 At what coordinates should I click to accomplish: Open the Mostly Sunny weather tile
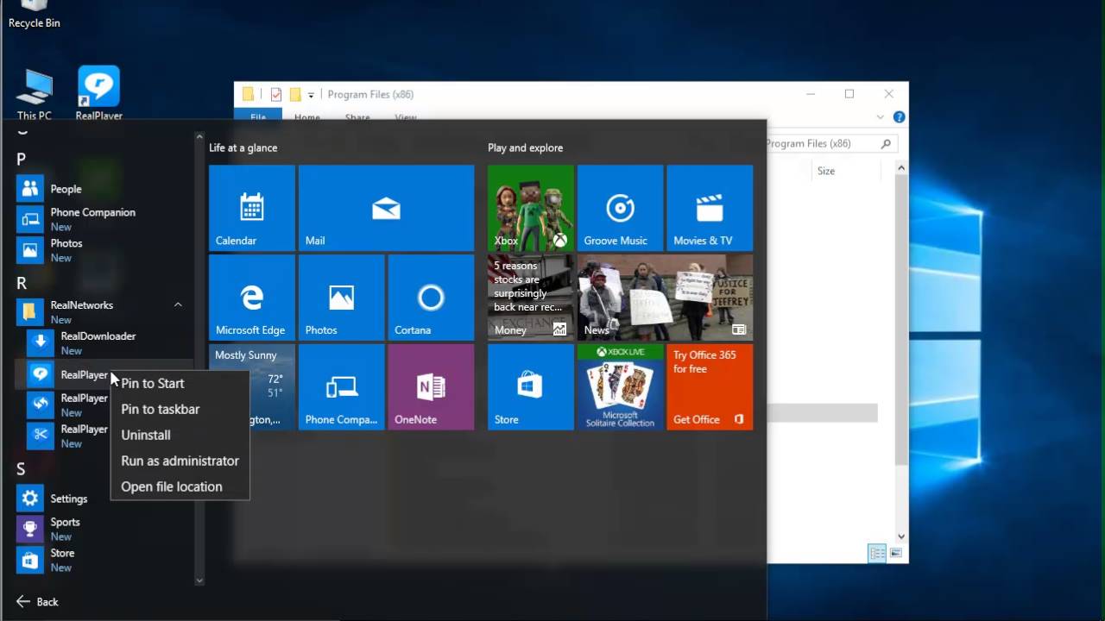click(251, 387)
